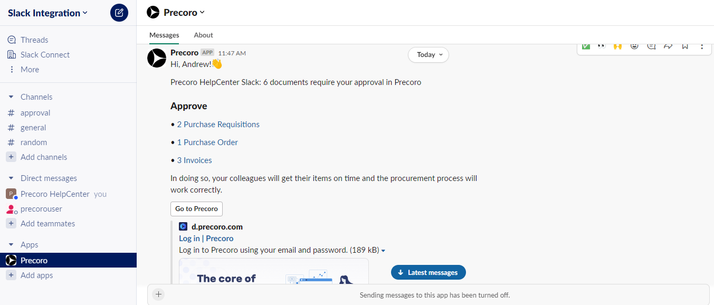Bookmark the message for later
The image size is (714, 305).
(x=685, y=46)
